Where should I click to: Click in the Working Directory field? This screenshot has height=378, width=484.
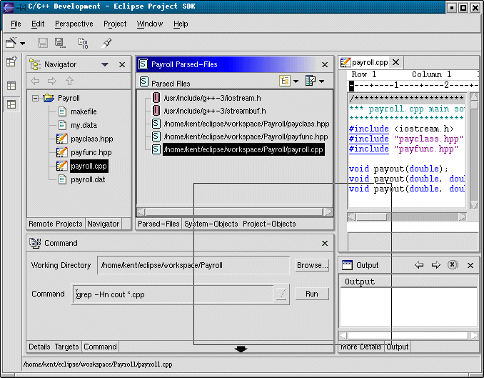(x=193, y=265)
